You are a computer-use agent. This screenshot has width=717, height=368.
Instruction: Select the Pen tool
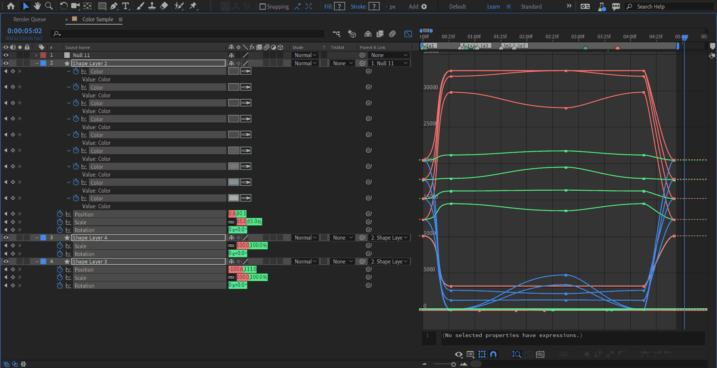(114, 6)
